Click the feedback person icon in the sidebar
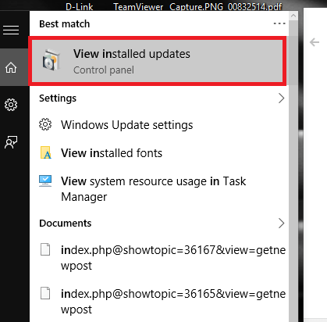The image size is (327, 322). point(11,142)
